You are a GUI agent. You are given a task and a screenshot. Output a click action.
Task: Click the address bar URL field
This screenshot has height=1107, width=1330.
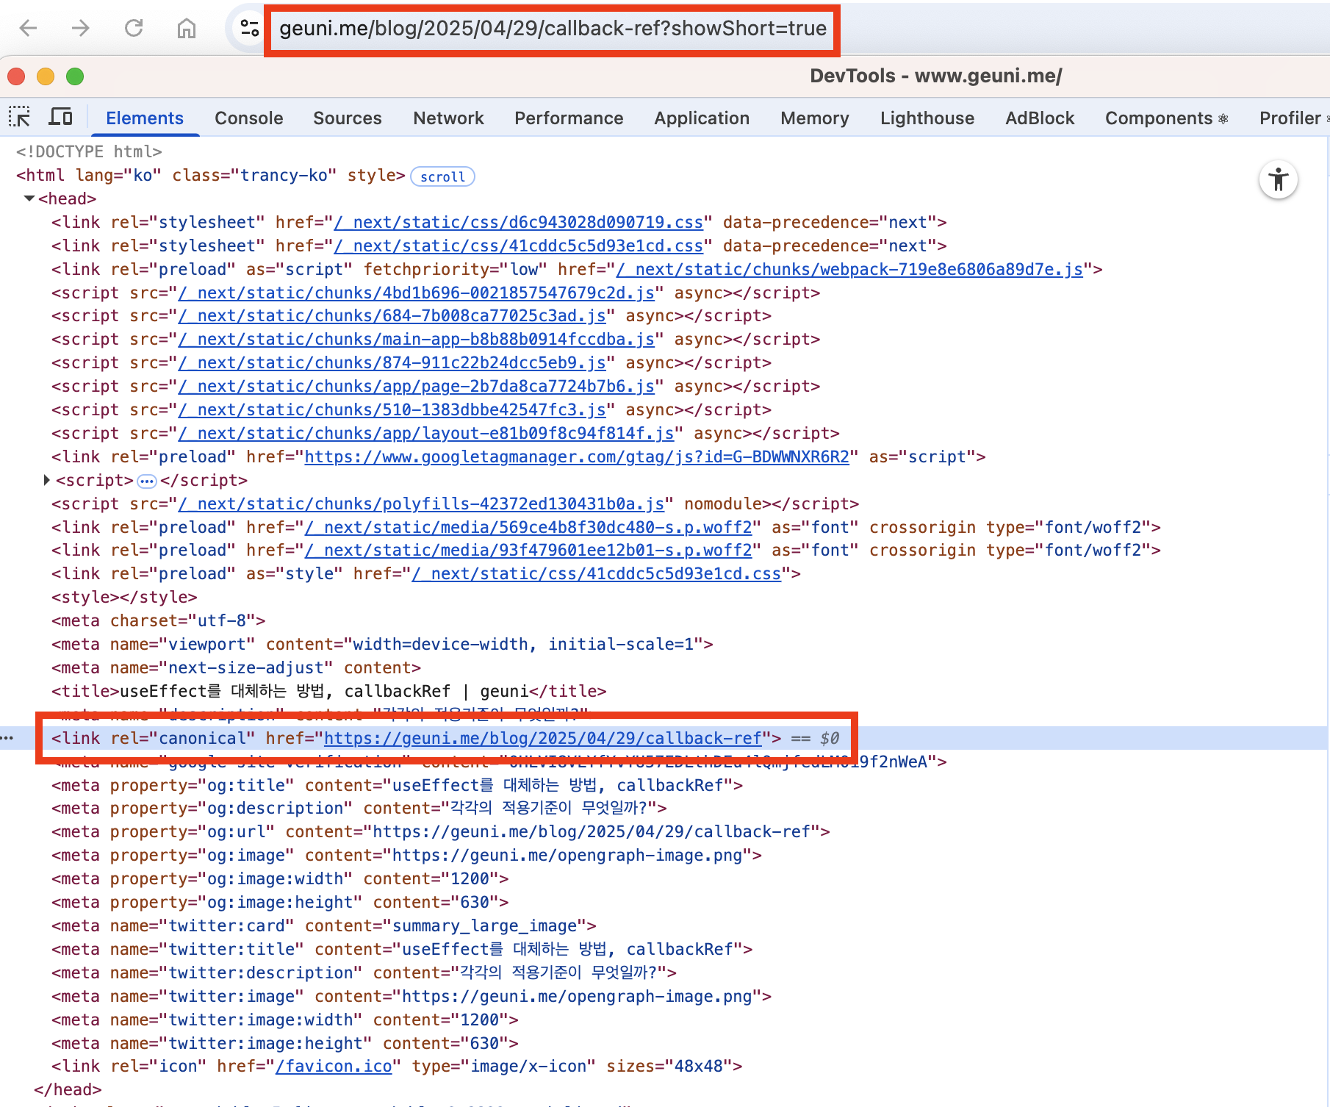pyautogui.click(x=553, y=29)
